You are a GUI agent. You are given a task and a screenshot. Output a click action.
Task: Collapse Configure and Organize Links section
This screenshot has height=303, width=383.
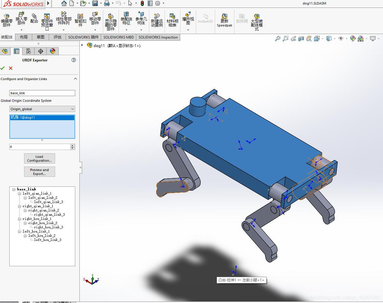[76, 79]
